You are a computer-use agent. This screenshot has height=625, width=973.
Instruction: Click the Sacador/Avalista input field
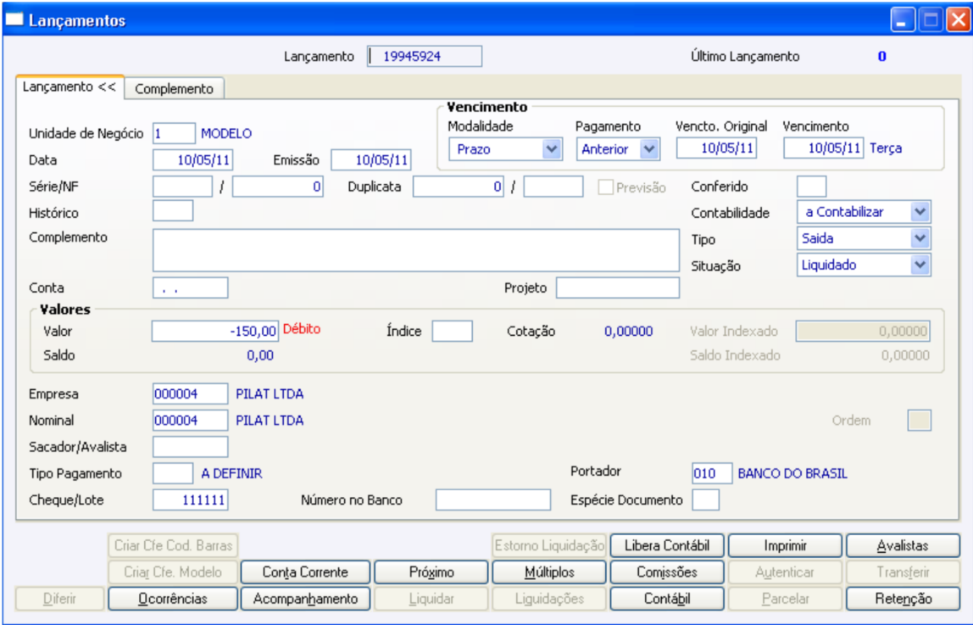(x=191, y=447)
